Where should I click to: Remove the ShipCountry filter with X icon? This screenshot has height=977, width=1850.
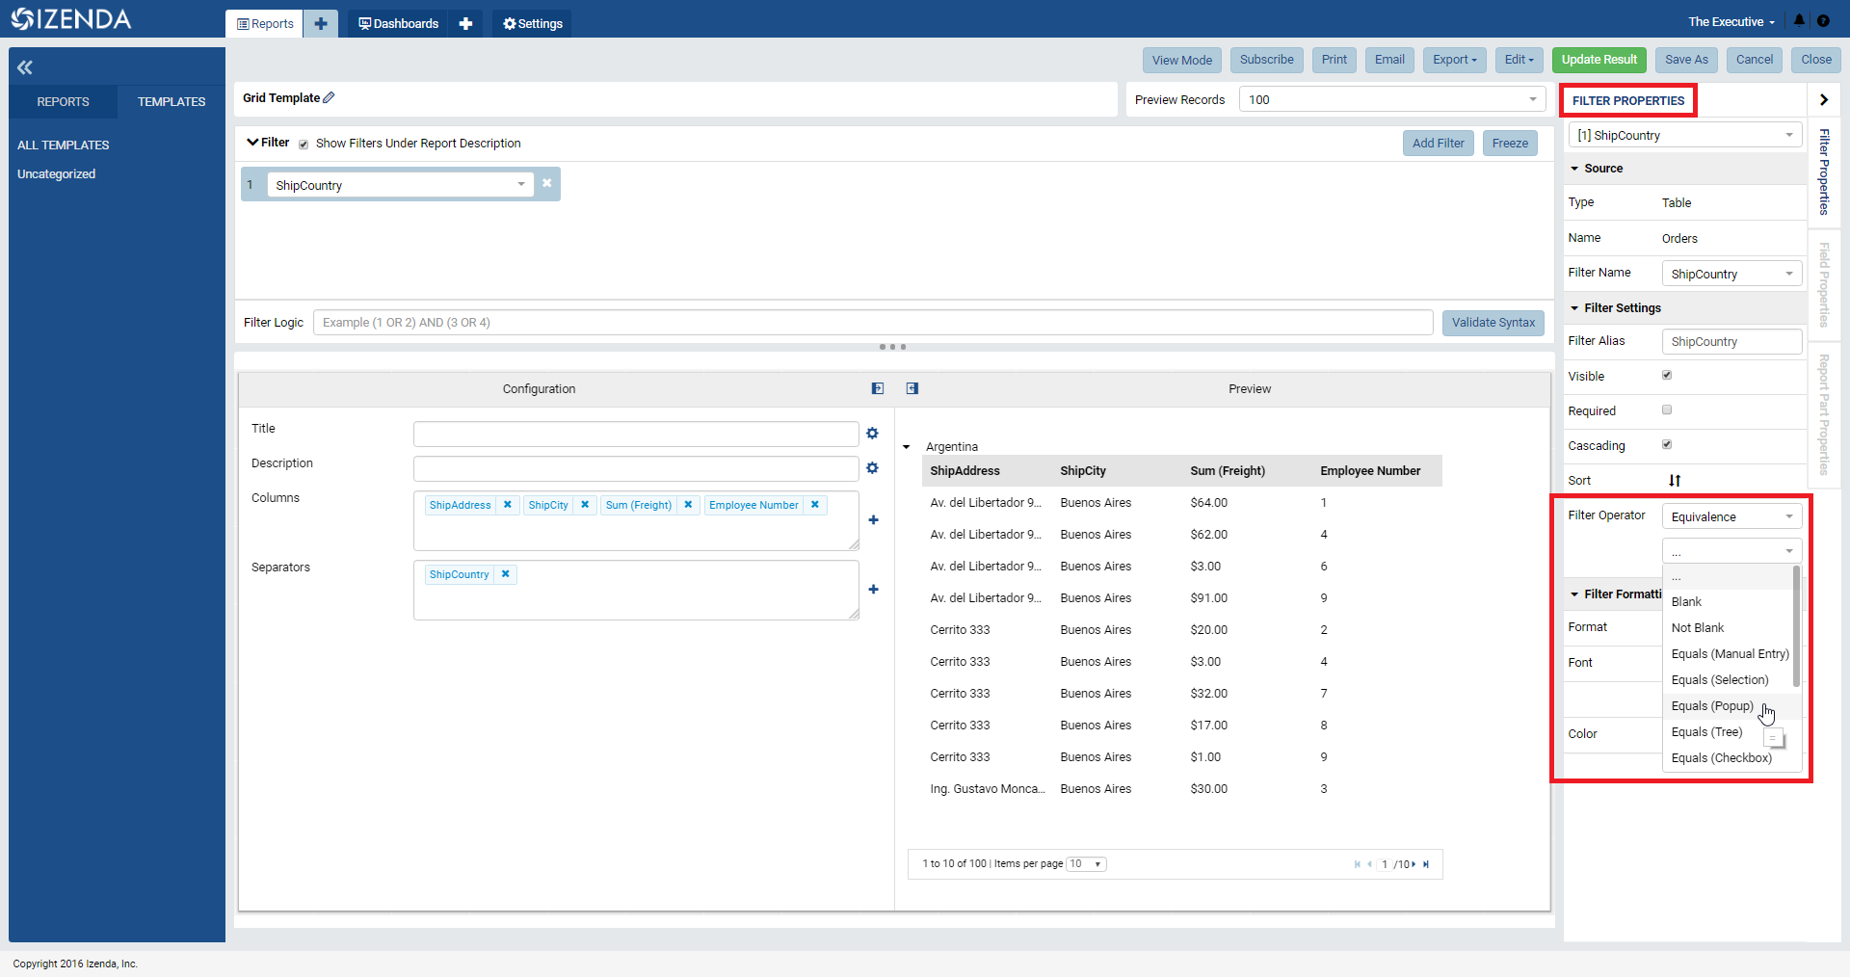547,183
